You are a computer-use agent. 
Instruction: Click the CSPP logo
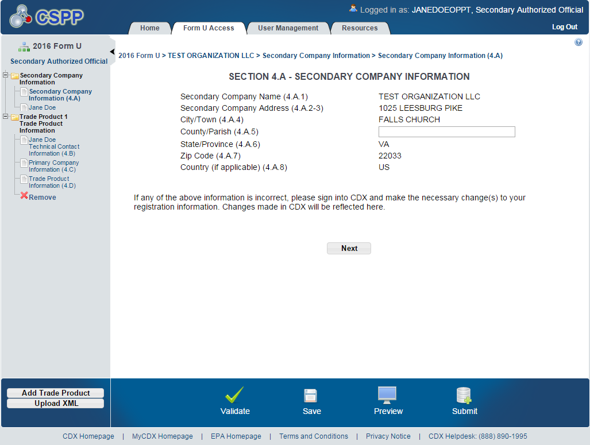tap(47, 17)
